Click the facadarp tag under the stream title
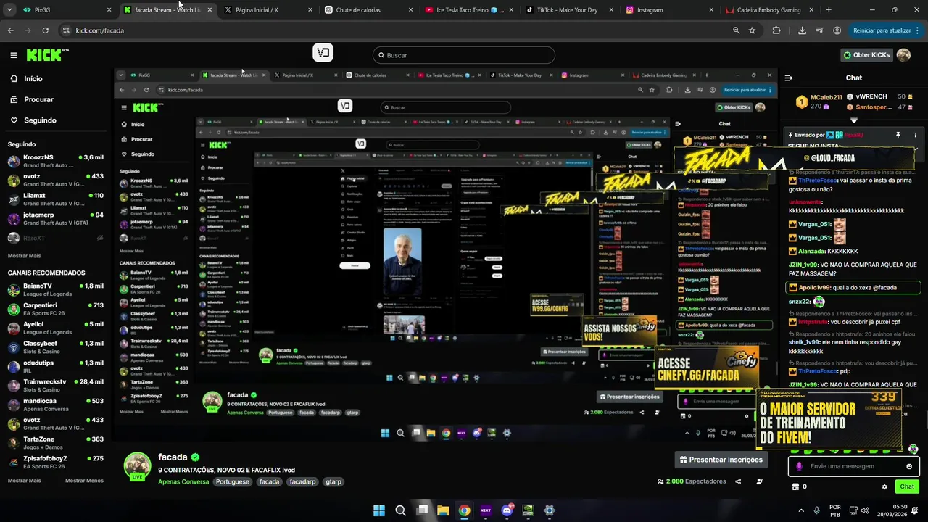 tap(302, 481)
